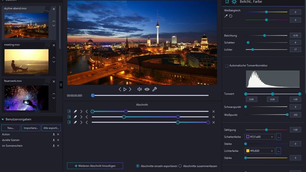
Task: Delete the second section row
Action: point(213,117)
